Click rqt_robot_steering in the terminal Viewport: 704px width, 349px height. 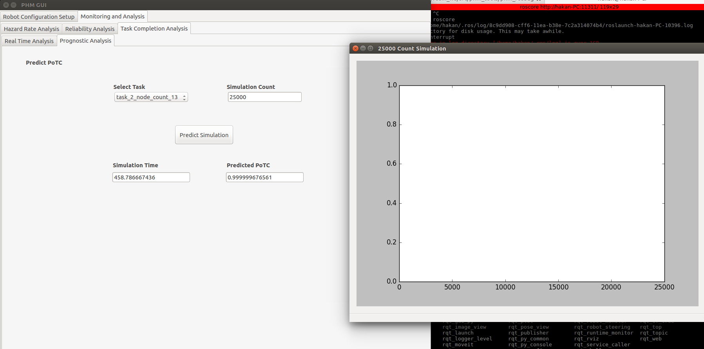(602, 327)
